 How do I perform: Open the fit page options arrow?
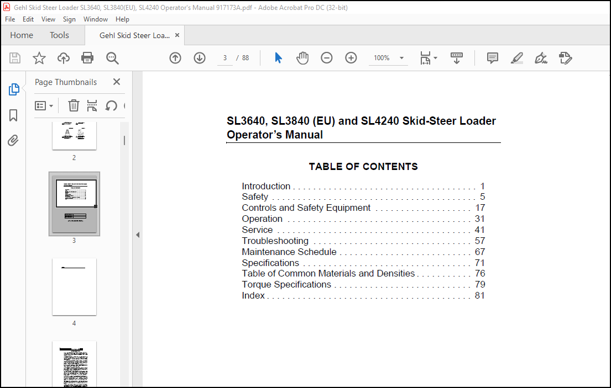coord(436,58)
